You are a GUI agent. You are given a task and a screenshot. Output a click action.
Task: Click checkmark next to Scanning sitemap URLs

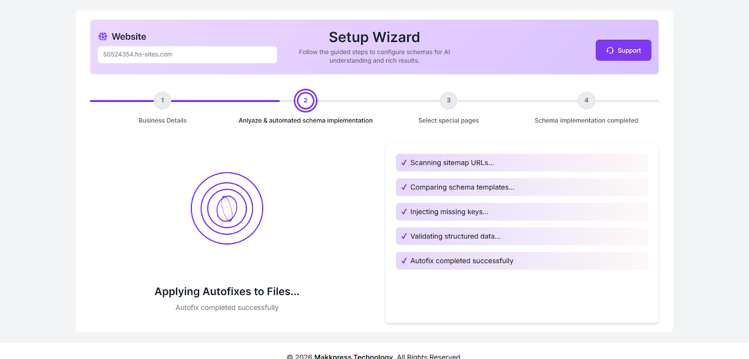click(404, 163)
